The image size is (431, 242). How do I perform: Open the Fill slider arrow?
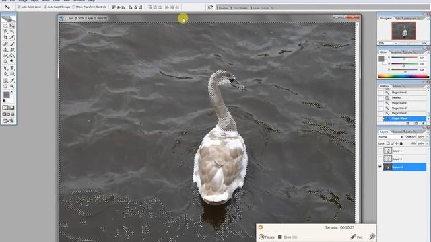[427, 143]
